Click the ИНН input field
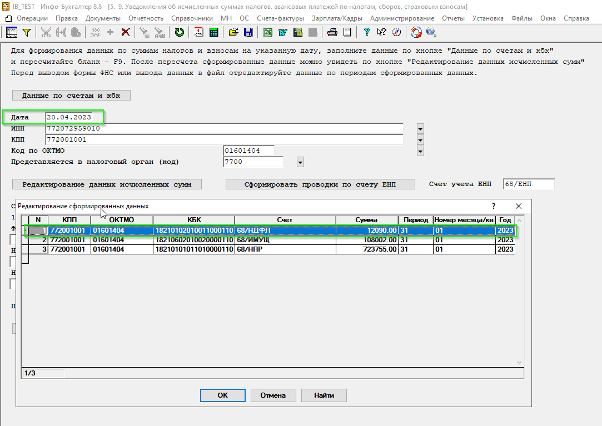 tap(224, 128)
